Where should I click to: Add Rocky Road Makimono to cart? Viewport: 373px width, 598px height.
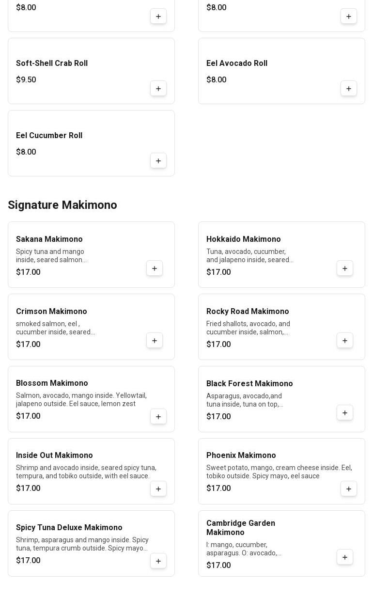point(345,341)
